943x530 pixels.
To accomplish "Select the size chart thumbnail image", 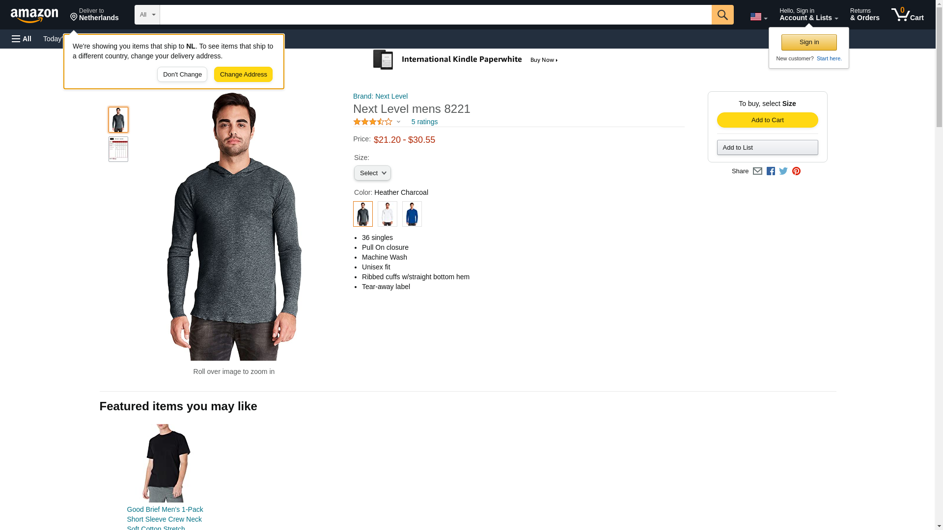I will (x=118, y=149).
